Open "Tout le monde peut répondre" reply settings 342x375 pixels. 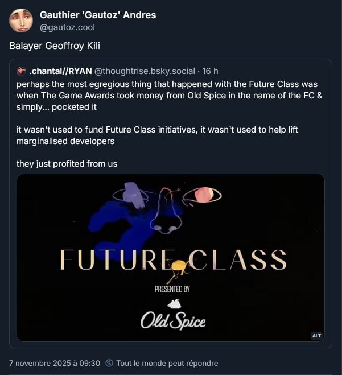click(x=167, y=363)
